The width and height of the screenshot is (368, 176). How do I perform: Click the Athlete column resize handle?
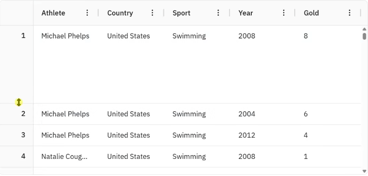point(98,13)
